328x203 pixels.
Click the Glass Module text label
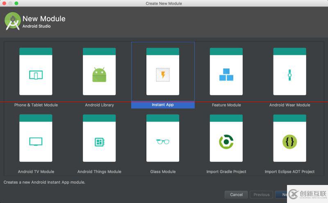163,171
